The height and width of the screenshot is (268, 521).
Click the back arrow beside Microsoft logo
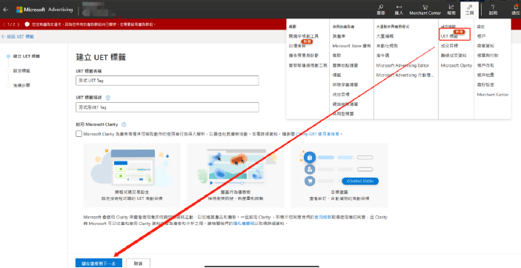tap(5, 10)
